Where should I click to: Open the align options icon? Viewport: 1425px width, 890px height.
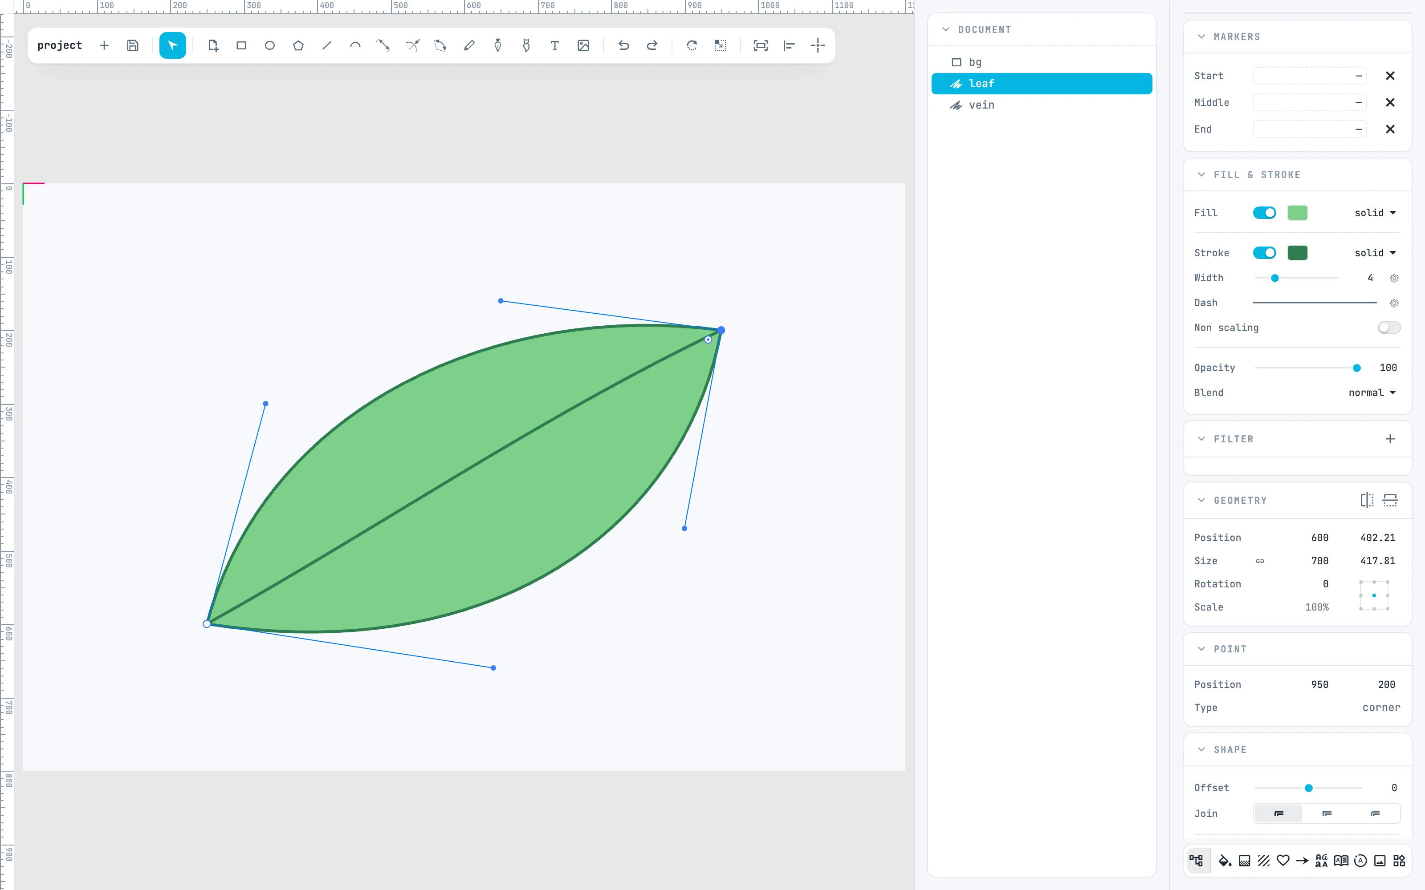(x=789, y=45)
